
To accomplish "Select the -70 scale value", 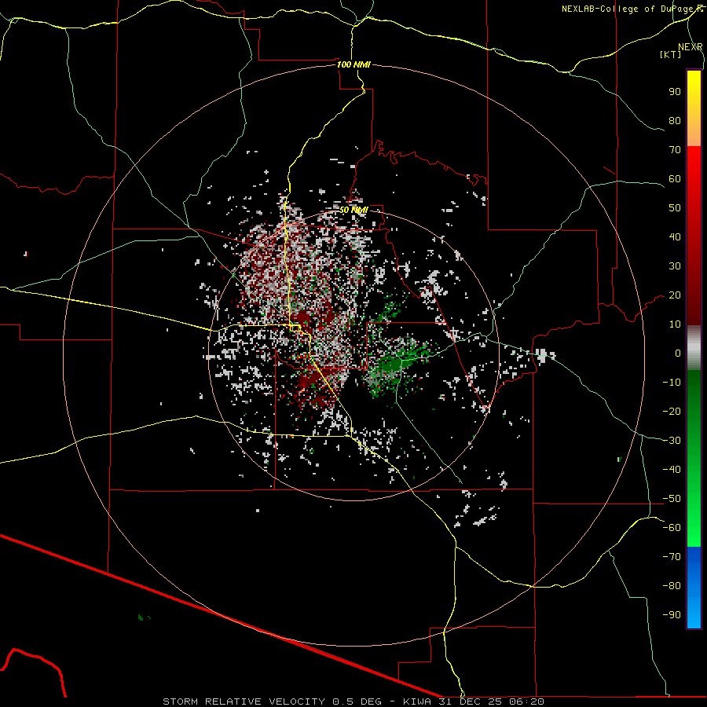I will pyautogui.click(x=672, y=557).
